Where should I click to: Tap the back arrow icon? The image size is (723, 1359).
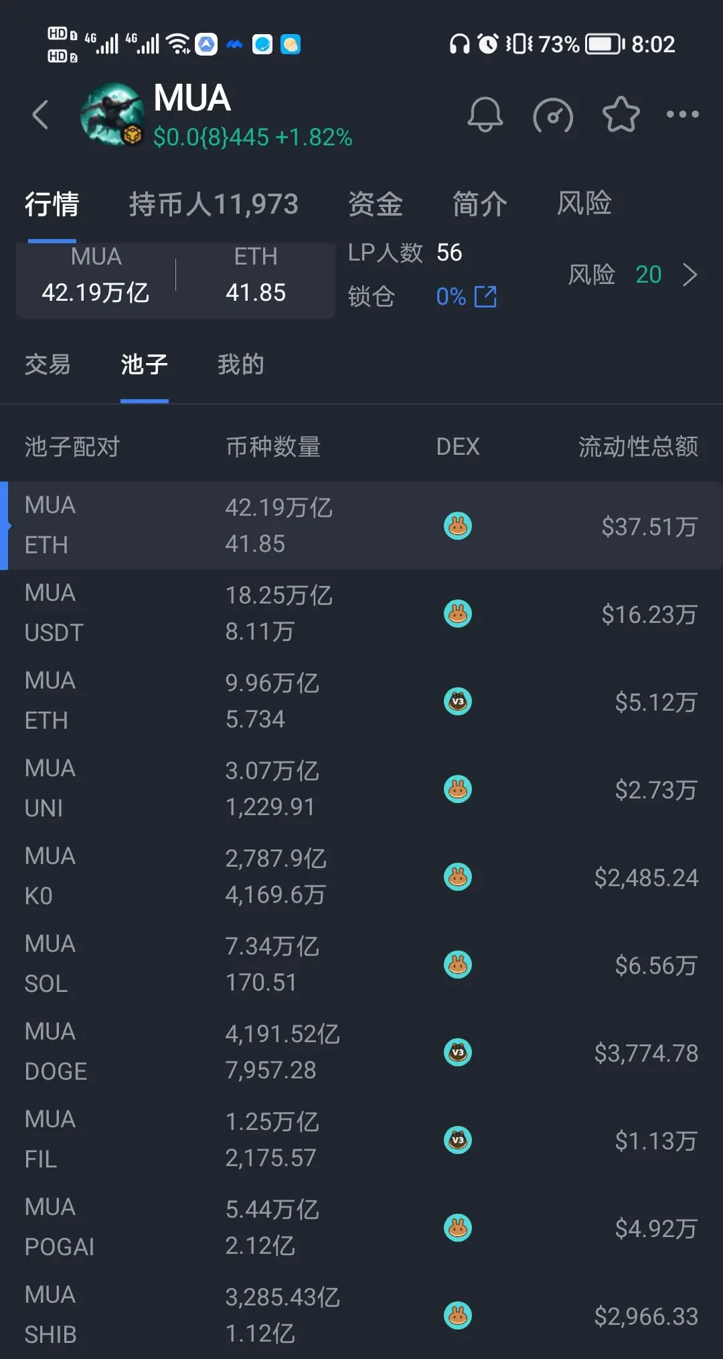click(x=41, y=115)
